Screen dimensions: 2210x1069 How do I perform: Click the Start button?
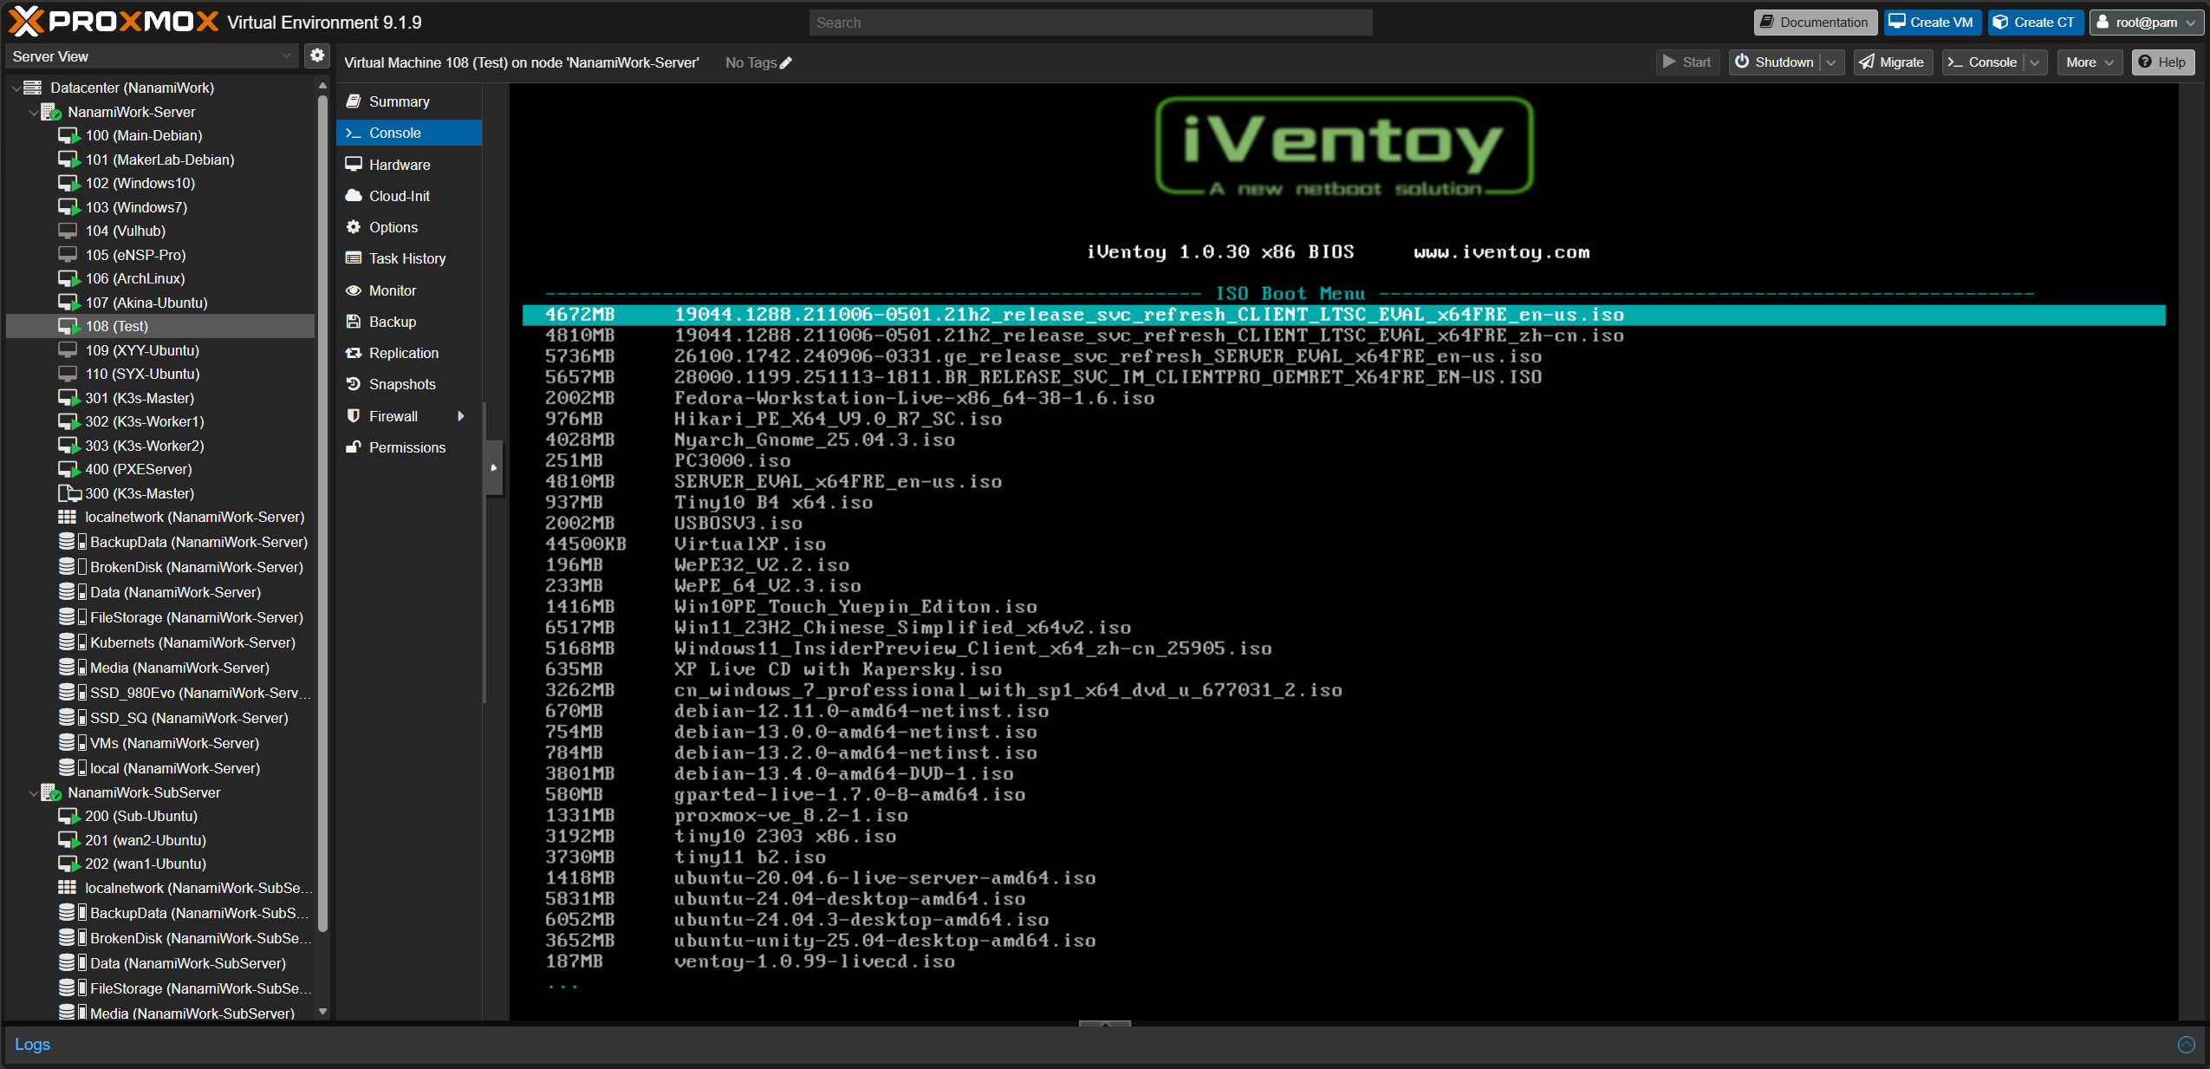point(1687,62)
